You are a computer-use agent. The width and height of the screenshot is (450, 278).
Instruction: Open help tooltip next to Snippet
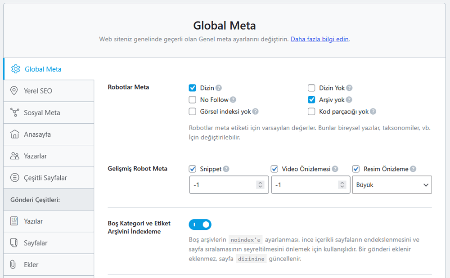point(226,169)
